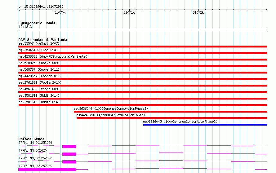This screenshot has height=173, width=276.
Task: Select the red bar under esv2761861
Action: tap(143, 86)
